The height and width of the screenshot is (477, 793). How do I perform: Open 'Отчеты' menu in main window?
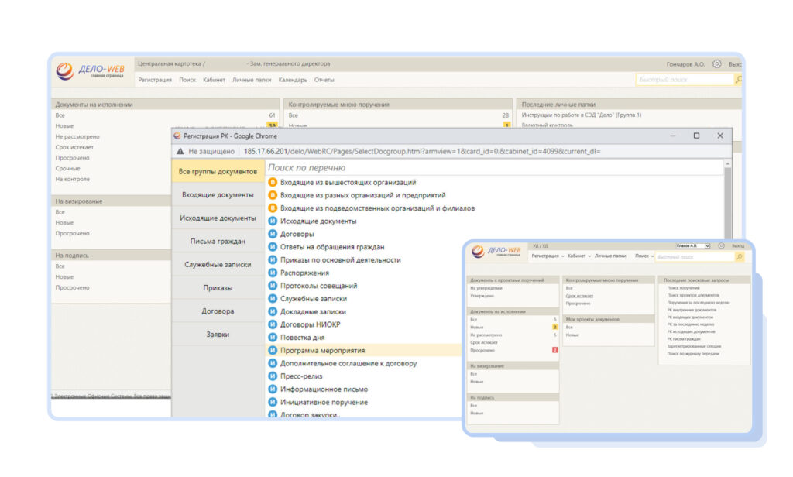coord(324,80)
